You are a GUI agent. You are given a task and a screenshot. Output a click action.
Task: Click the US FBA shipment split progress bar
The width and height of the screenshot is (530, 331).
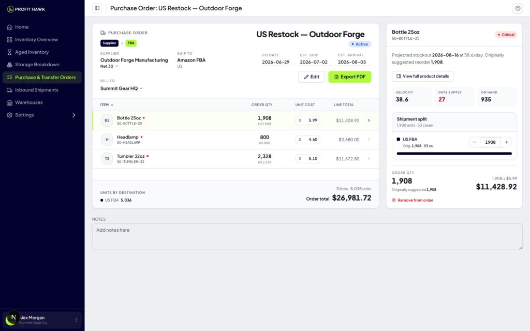[454, 153]
